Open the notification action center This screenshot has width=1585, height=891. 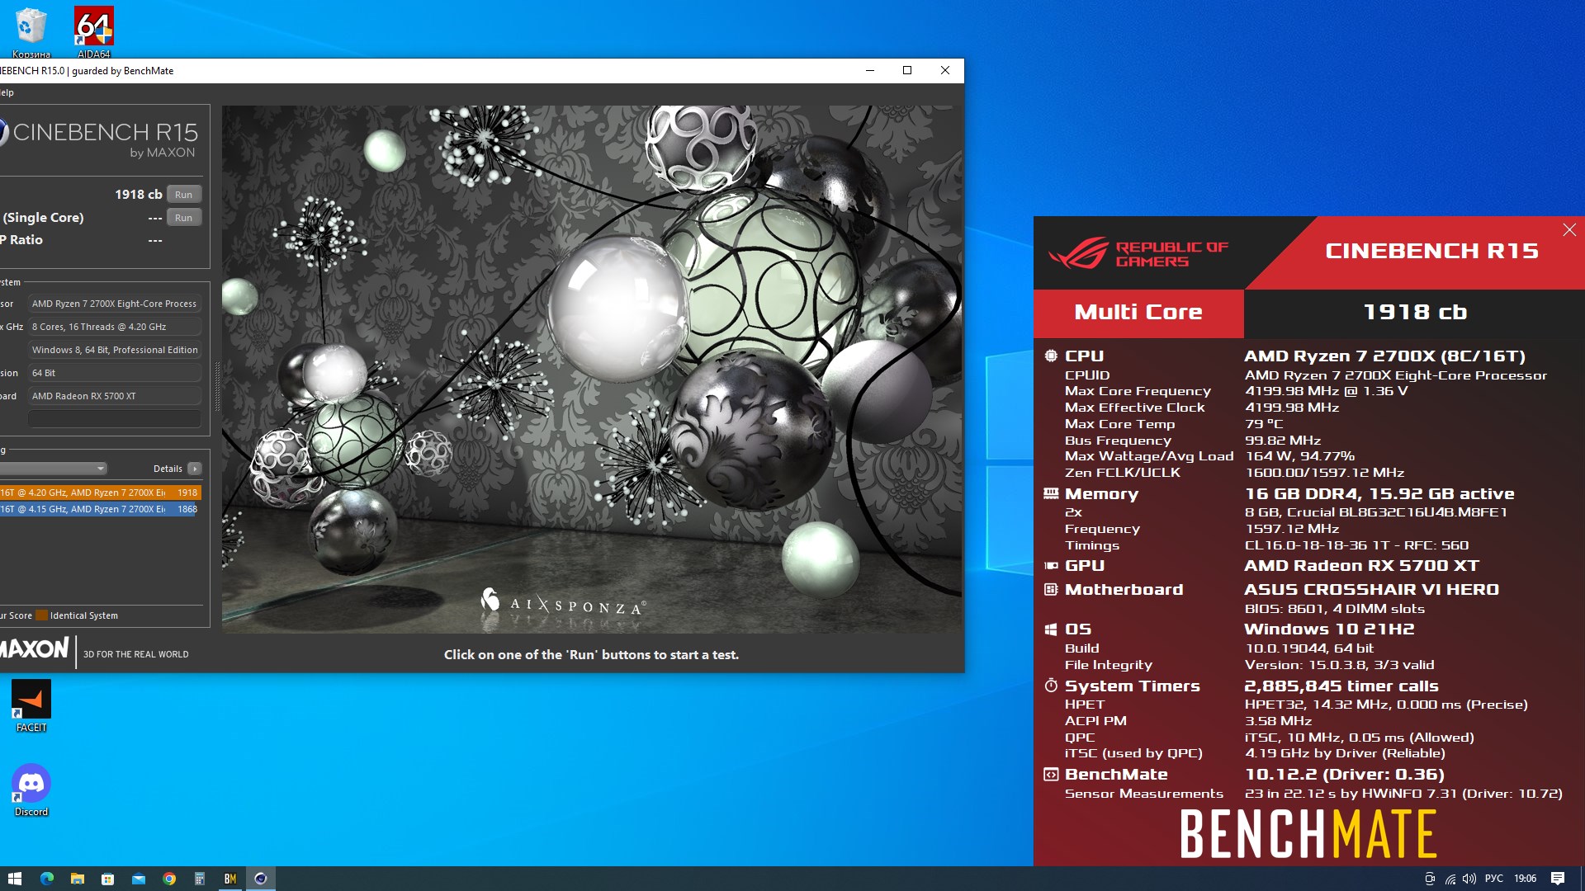click(x=1558, y=879)
